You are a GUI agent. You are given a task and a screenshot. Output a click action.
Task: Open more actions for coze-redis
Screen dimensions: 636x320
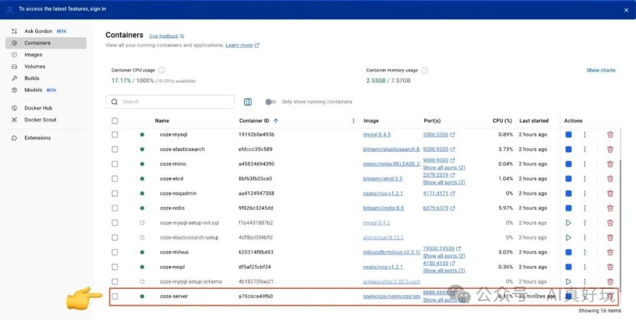pyautogui.click(x=585, y=208)
